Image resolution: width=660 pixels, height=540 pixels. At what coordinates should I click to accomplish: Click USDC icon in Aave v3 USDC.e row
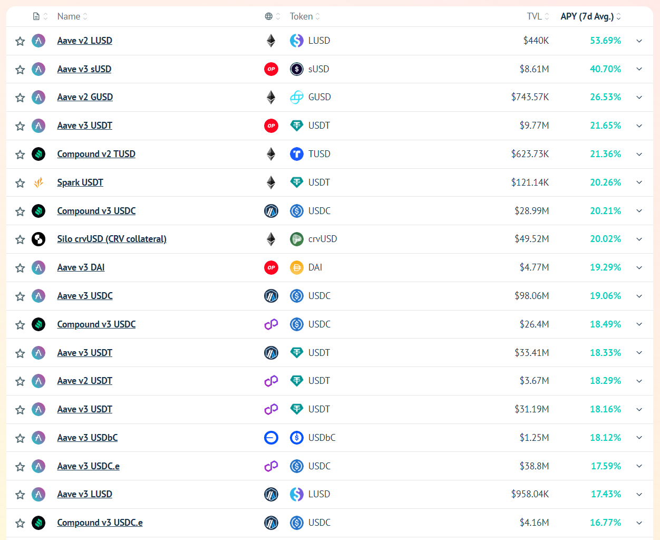pyautogui.click(x=297, y=466)
